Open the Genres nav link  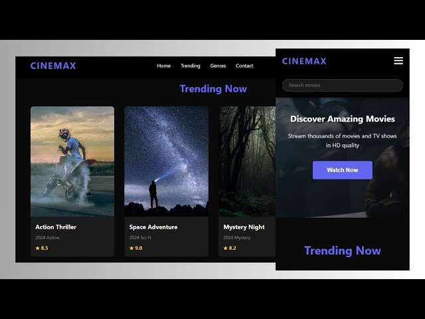(x=218, y=66)
